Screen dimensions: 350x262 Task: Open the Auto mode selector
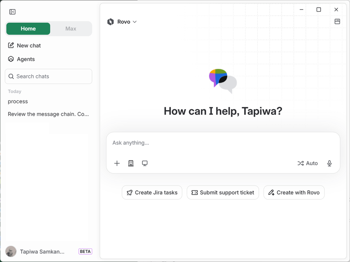click(x=308, y=163)
